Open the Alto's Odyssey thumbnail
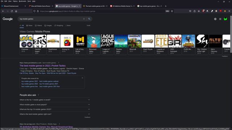The image size is (232, 130). click(x=216, y=41)
